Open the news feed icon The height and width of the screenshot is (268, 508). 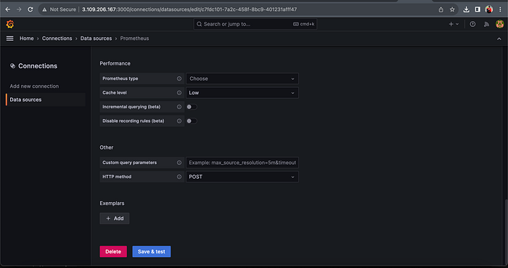pos(486,24)
